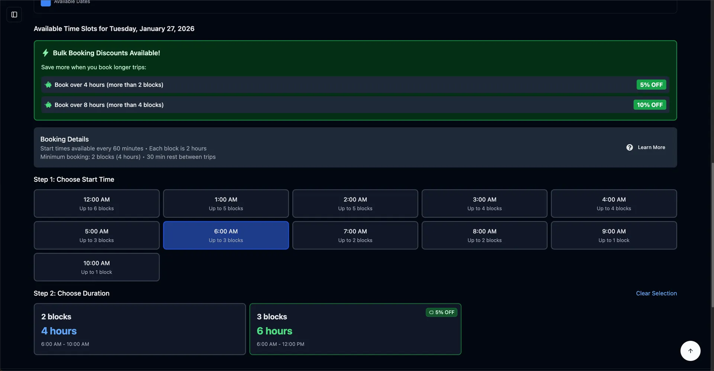714x371 pixels.
Task: Choose the 3 blocks duration with discount
Action: [355, 329]
